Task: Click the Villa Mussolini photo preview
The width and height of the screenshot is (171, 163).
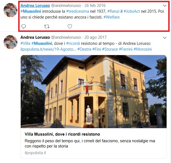Action: click(x=93, y=92)
